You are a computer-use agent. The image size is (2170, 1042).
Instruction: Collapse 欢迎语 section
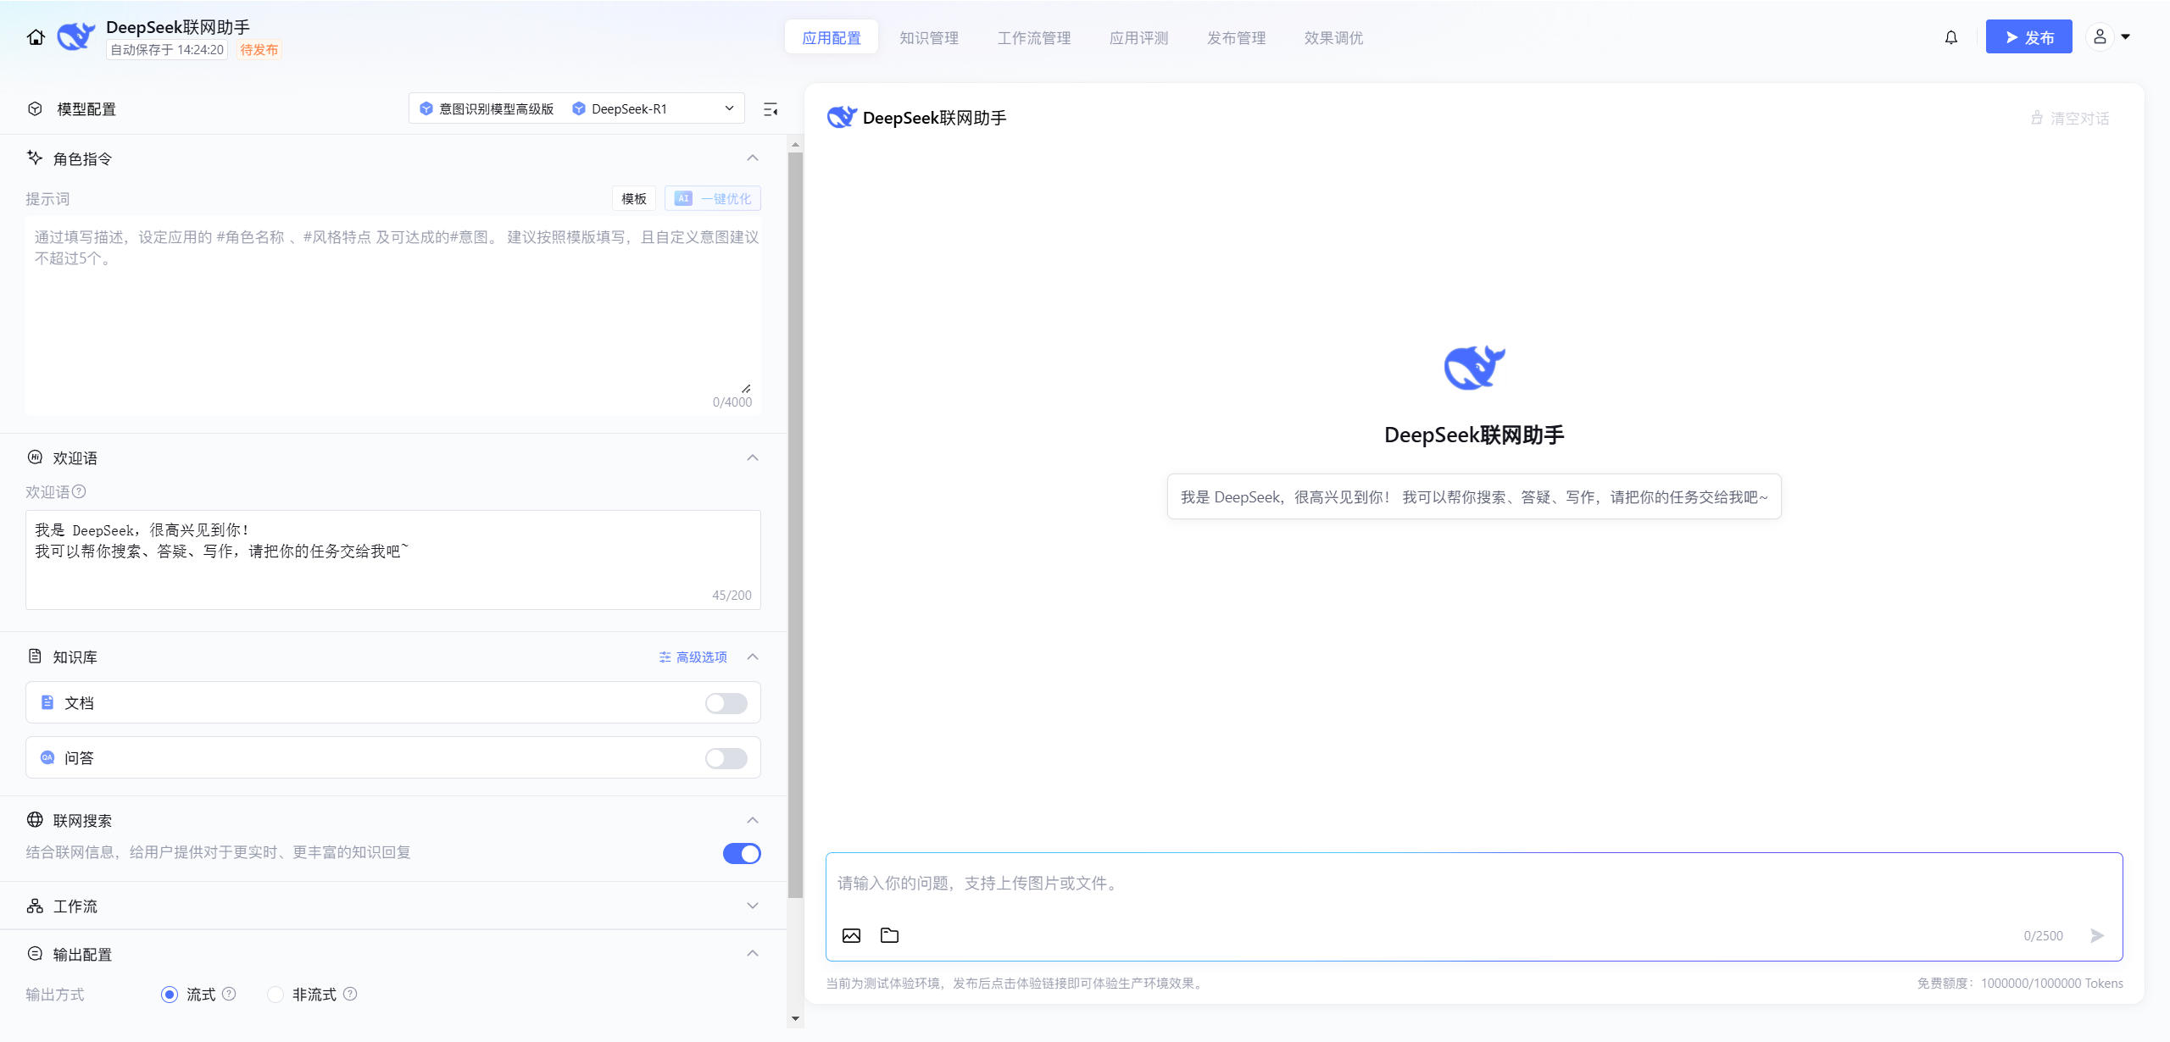tap(753, 457)
